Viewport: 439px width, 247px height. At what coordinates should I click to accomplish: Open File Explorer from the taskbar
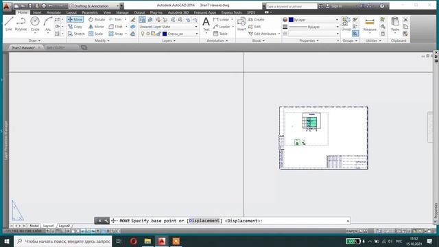tap(147, 241)
